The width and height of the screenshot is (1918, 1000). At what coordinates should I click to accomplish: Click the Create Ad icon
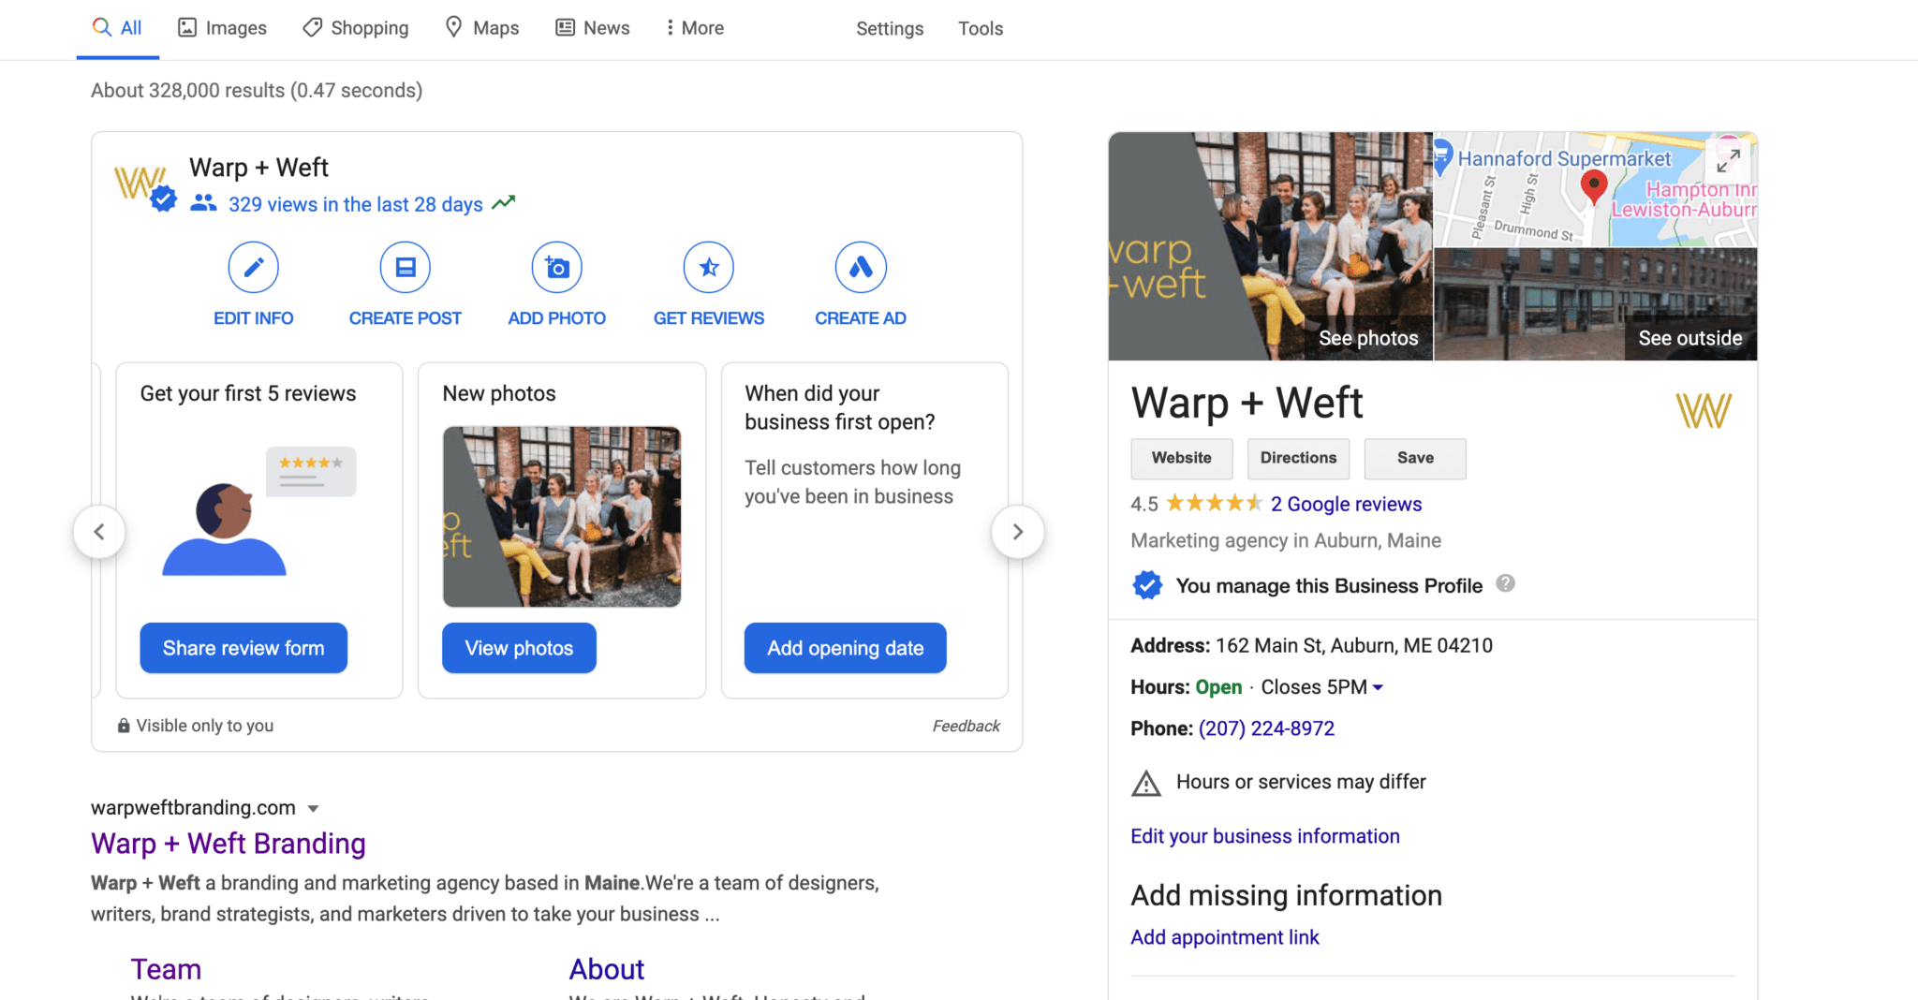click(861, 268)
